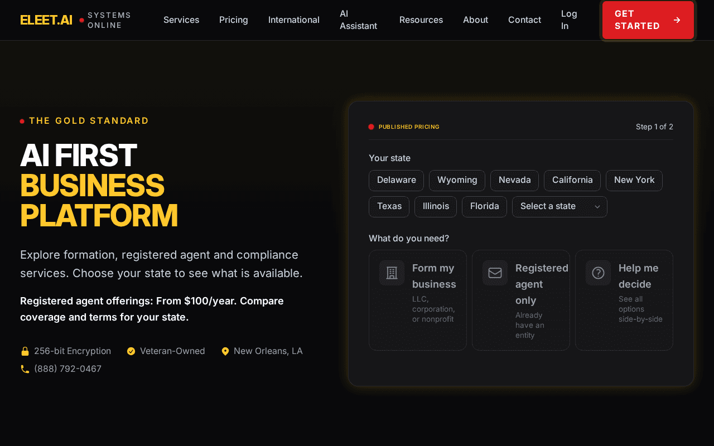Screen dimensions: 714x446
Task: Click the Veteran-Owned text
Action: pyautogui.click(x=172, y=351)
